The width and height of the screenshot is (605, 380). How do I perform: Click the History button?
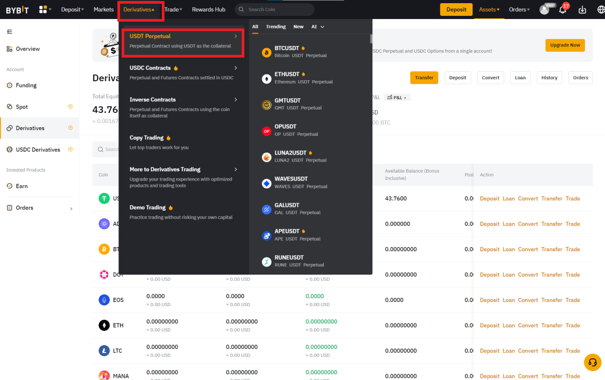pos(549,78)
